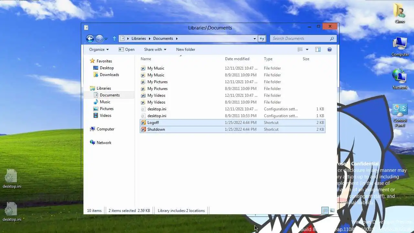414x233 pixels.
Task: Select Computer in navigation pane
Action: click(102, 129)
